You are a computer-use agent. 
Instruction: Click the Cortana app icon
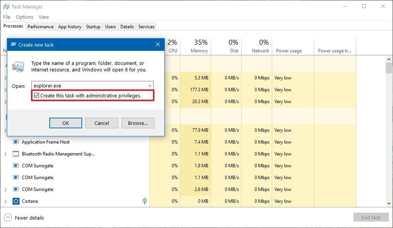[16, 201]
